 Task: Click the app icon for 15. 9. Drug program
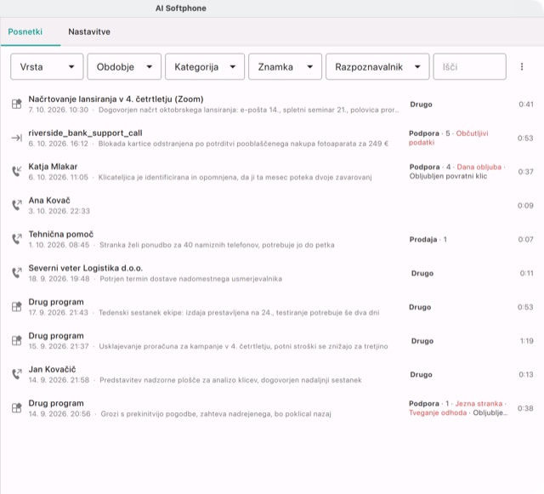click(17, 341)
